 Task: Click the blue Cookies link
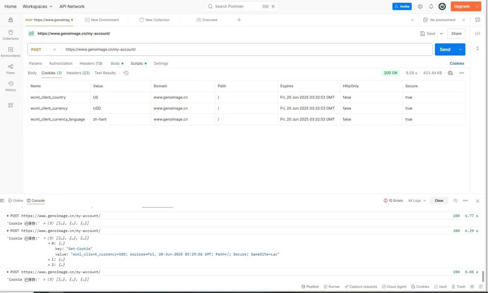(457, 64)
